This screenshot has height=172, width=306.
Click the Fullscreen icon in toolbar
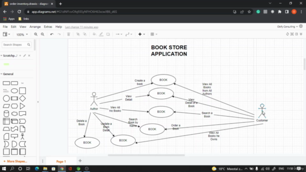(292, 34)
